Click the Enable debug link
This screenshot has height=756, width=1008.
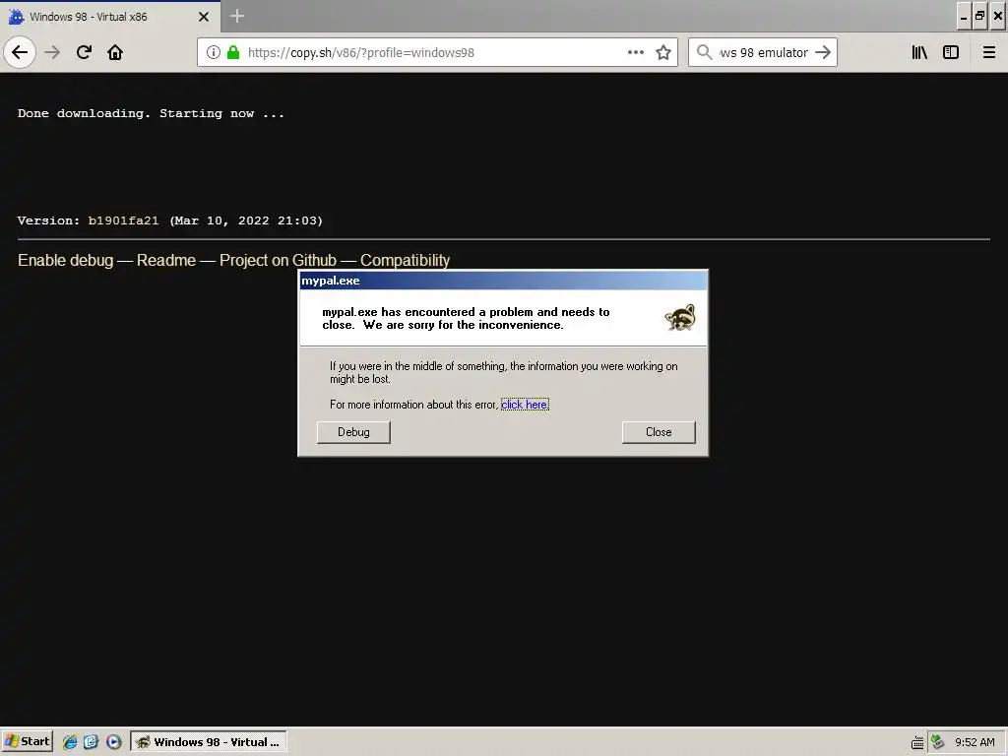coord(66,260)
